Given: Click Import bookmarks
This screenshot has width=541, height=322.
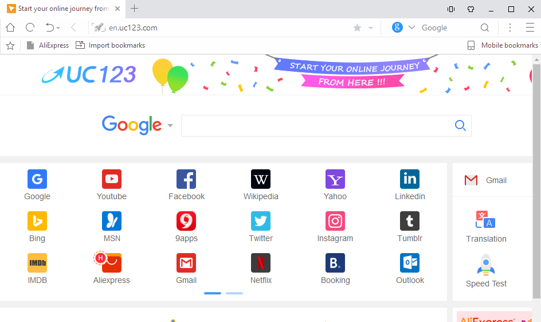Looking at the screenshot, I should click(110, 45).
